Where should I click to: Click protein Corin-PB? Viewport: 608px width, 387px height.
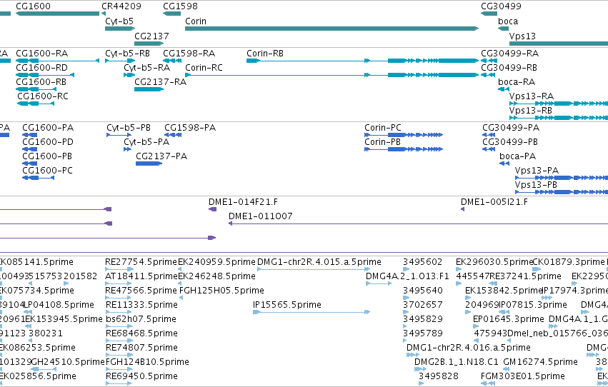click(x=404, y=149)
